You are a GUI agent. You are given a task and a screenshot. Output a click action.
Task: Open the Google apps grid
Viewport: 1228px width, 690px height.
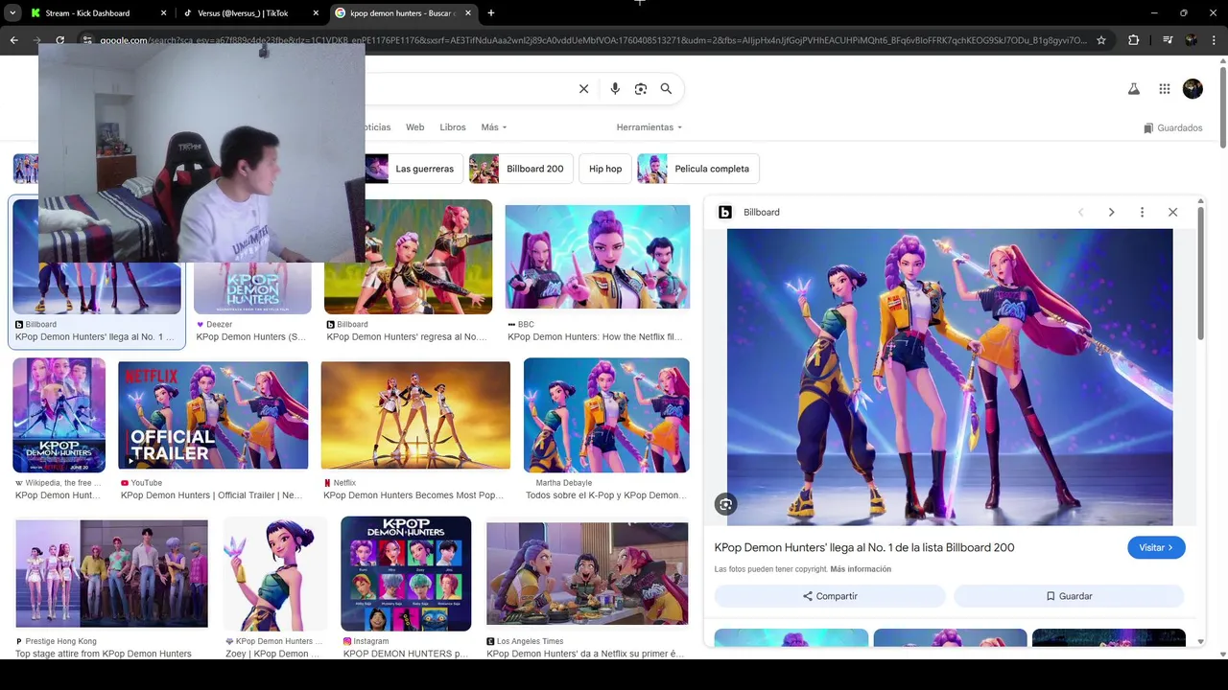coord(1165,89)
